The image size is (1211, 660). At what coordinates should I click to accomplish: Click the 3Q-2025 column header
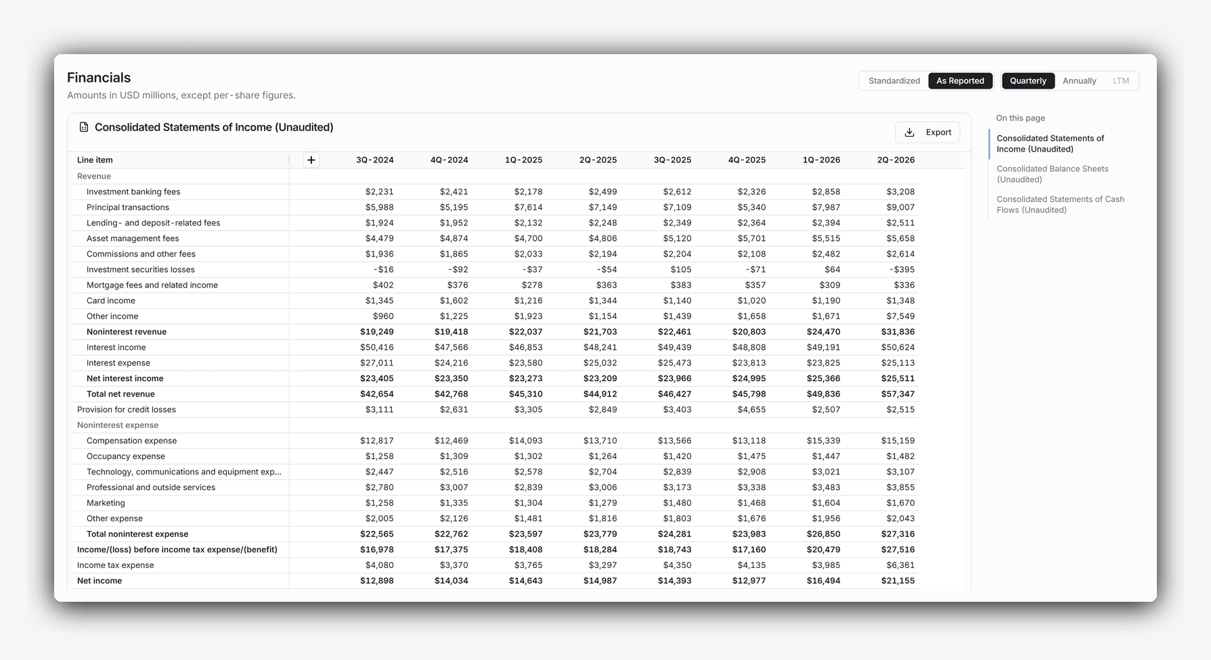672,160
